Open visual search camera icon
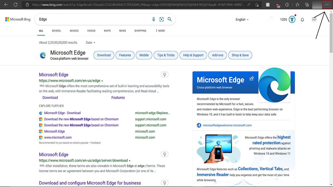Viewport: 333px width, 187px height. pos(162,19)
